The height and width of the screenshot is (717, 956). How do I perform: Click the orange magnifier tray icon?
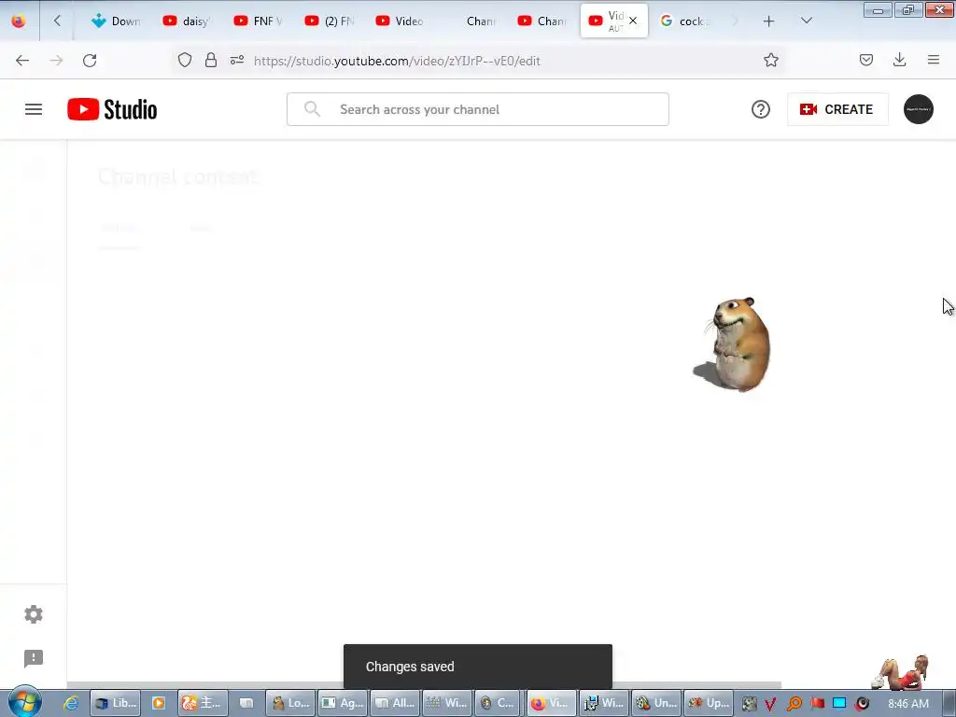794,704
